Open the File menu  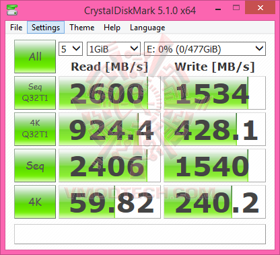[x=16, y=28]
